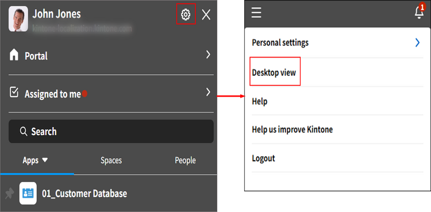Open 01_Customer Database app
This screenshot has width=431, height=212.
point(84,193)
